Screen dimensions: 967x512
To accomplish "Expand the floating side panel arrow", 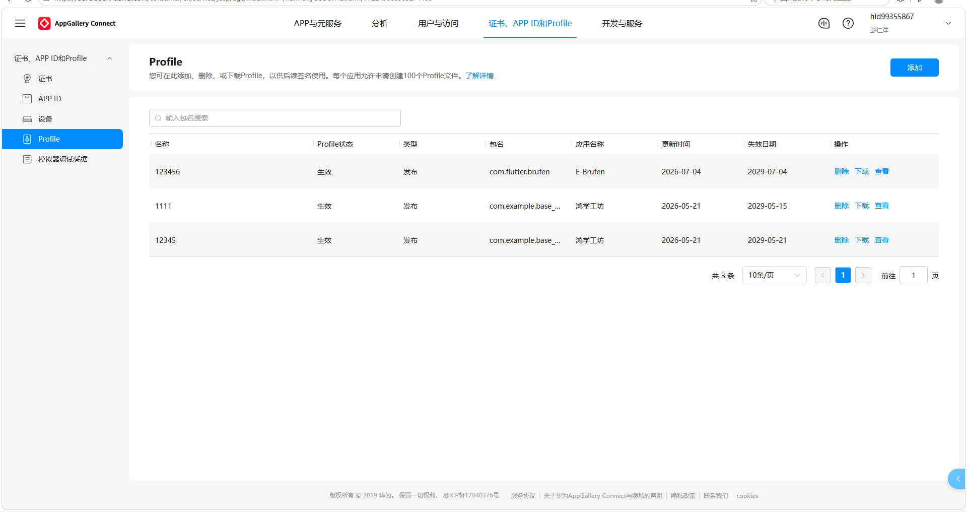I will coord(957,479).
